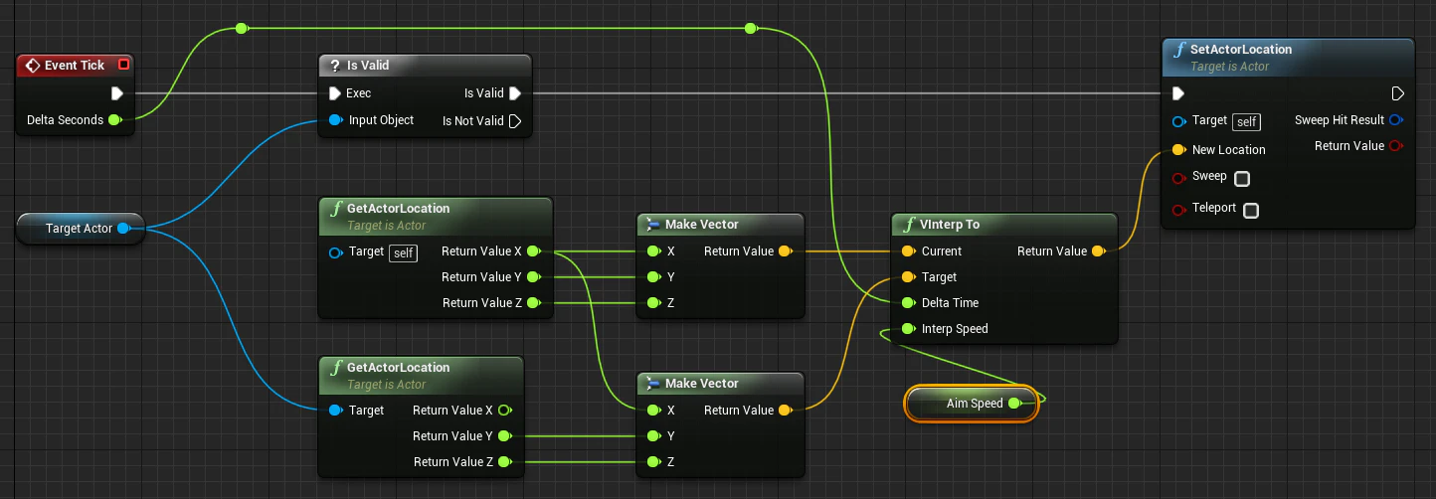The width and height of the screenshot is (1436, 499).
Task: Click the Y input pin of lower Make Vector
Action: click(x=652, y=436)
